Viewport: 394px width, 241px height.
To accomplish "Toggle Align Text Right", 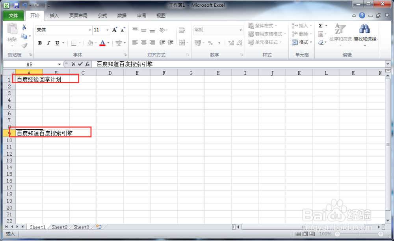I will point(152,42).
